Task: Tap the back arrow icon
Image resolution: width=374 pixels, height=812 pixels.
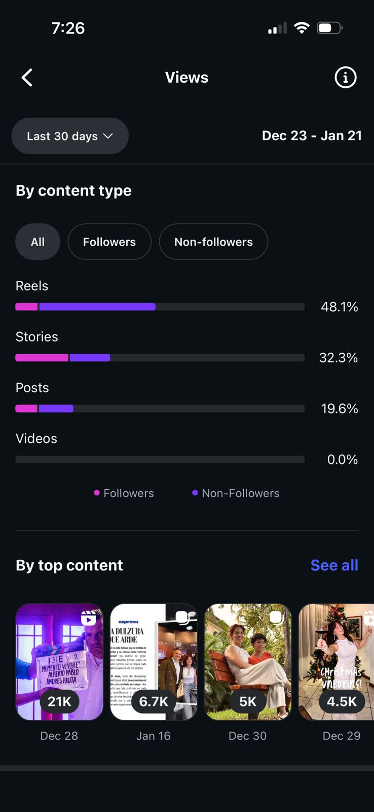Action: pos(27,78)
